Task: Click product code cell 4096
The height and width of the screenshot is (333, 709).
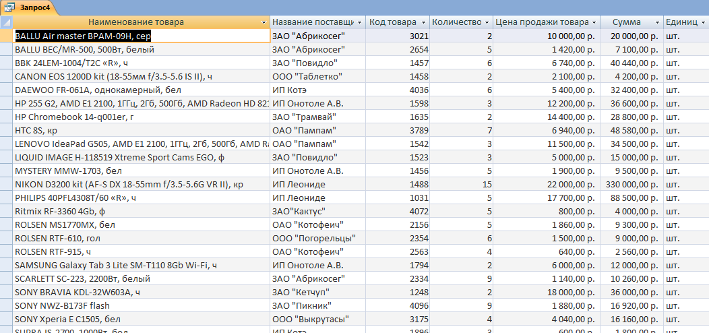Action: pyautogui.click(x=398, y=306)
